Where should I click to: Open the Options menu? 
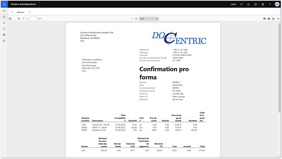pos(20,12)
